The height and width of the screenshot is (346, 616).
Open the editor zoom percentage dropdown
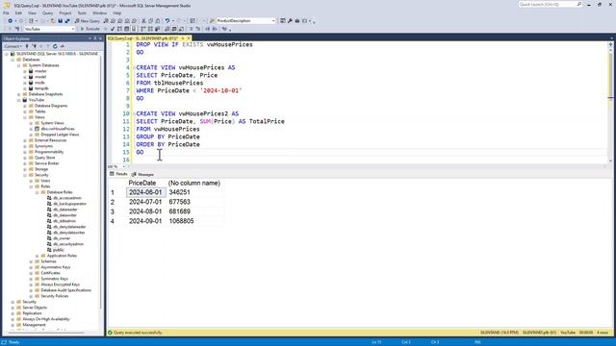(124, 166)
